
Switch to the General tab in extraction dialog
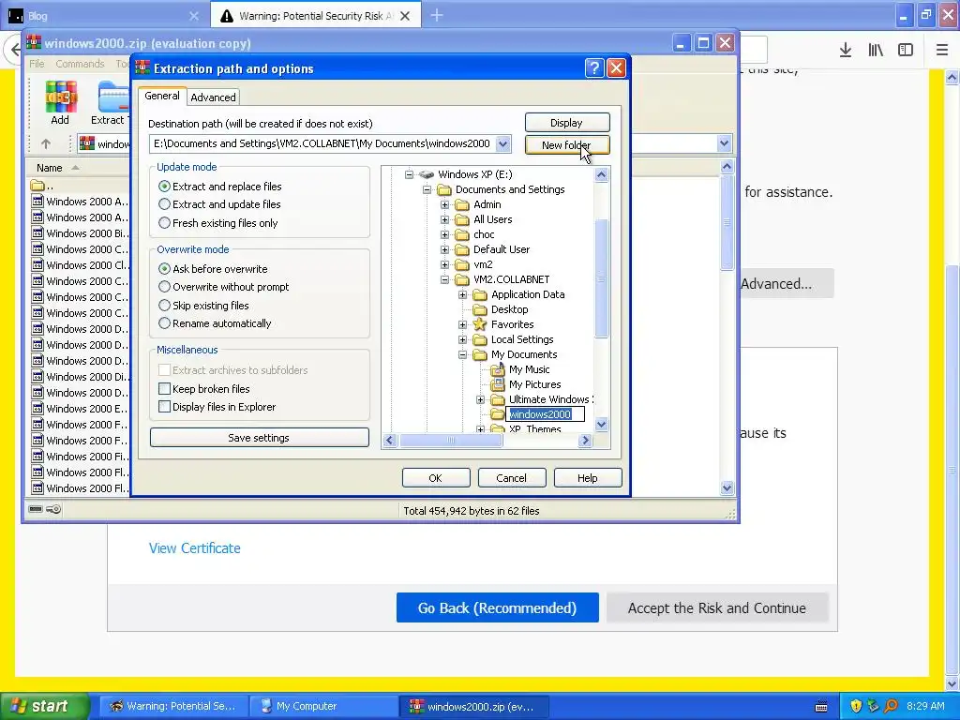point(162,96)
